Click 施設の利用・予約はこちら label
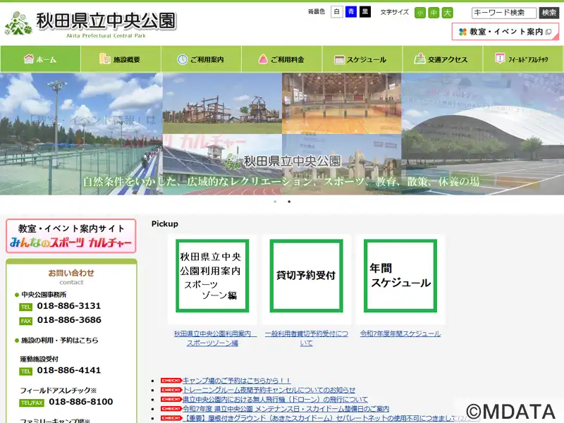This screenshot has width=564, height=423. pos(59,341)
